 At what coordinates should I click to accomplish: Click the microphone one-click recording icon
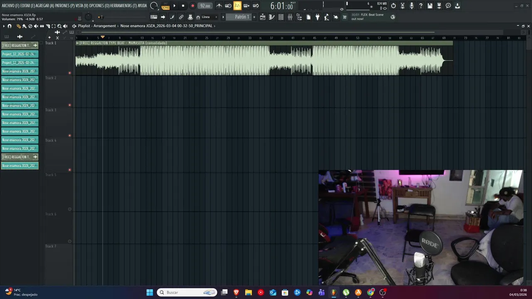[x=411, y=6]
